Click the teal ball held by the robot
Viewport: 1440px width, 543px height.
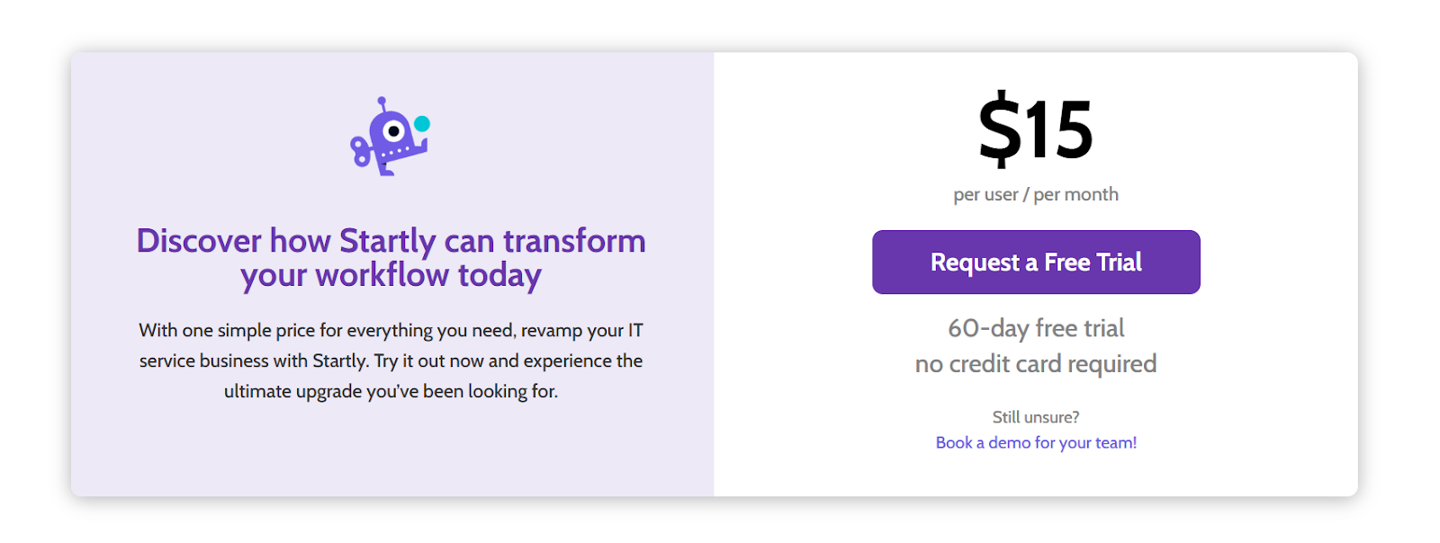point(421,124)
